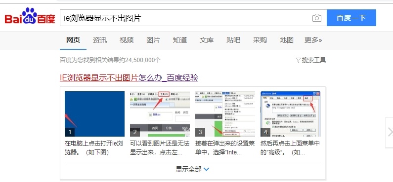Viewport: 393px width, 182px height.
Task: Open the 图片 results tab
Action: pos(153,40)
